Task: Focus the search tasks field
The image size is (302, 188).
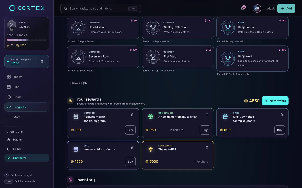Action: [x=100, y=8]
